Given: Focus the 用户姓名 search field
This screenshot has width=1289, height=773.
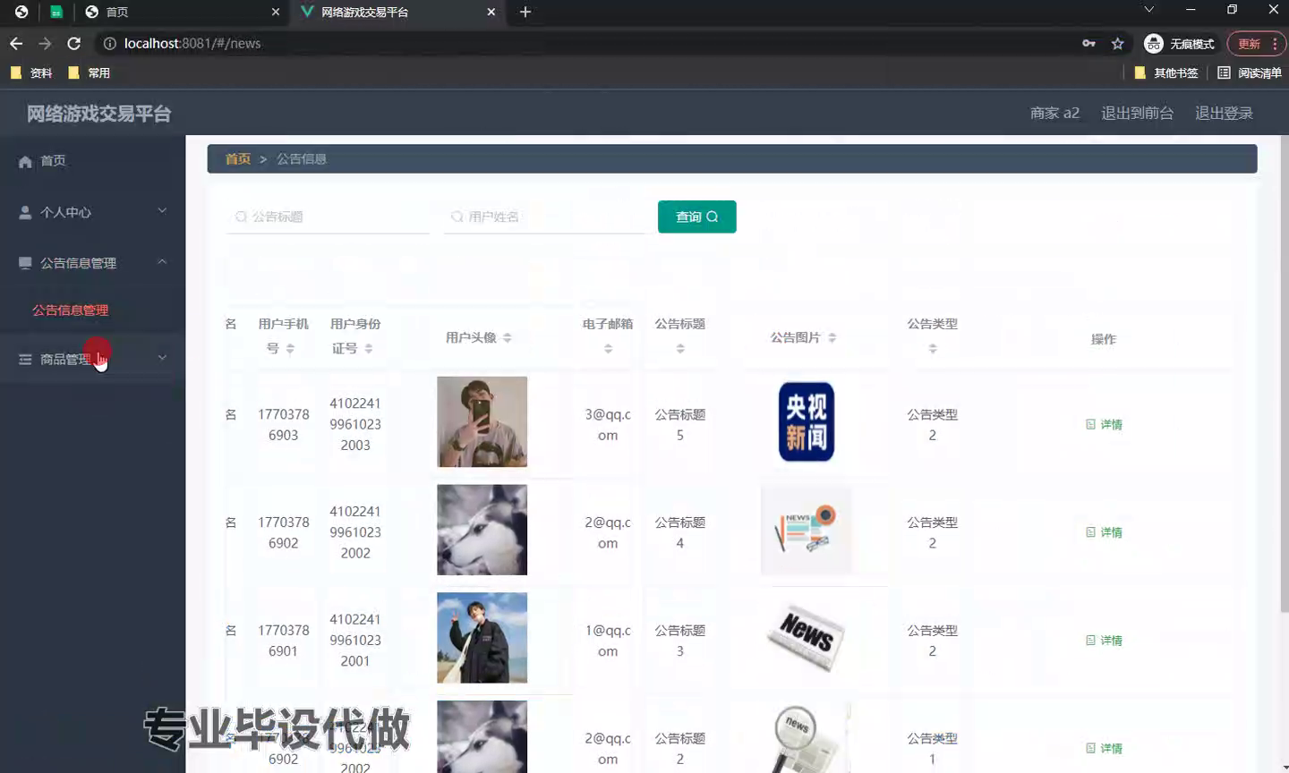Looking at the screenshot, I should [x=543, y=217].
